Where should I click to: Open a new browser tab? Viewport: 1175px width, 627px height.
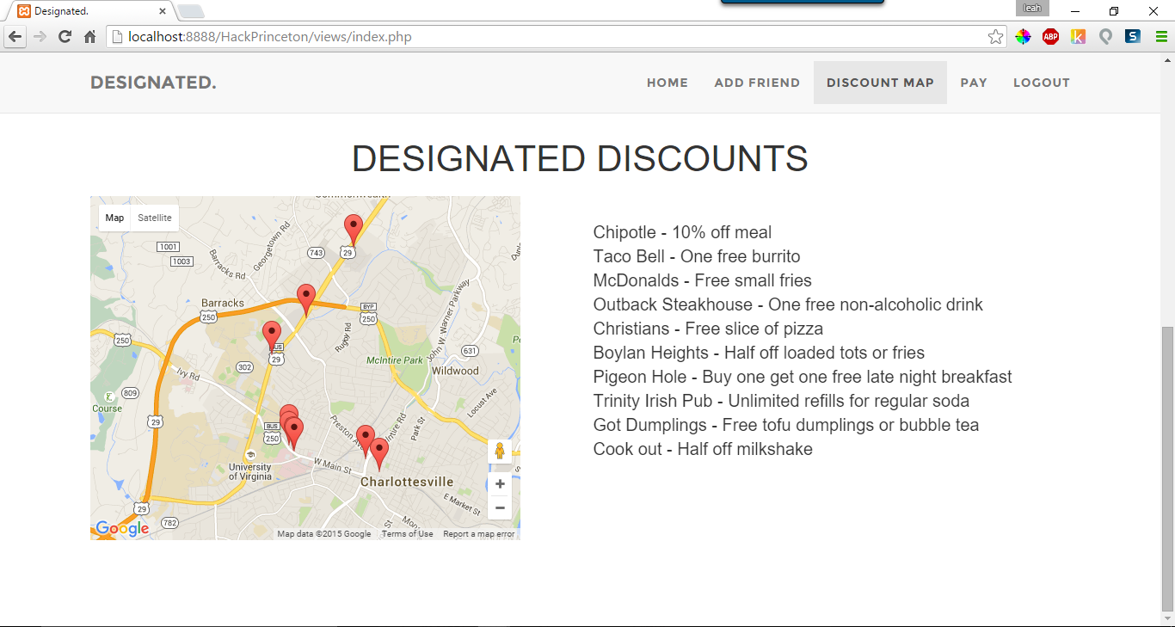(x=191, y=11)
